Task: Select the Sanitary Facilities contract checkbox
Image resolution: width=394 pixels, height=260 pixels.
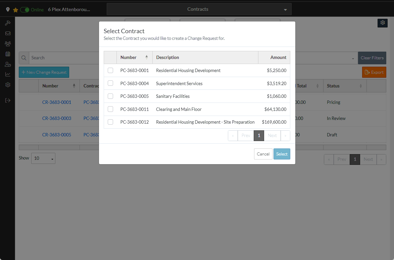Action: point(110,96)
